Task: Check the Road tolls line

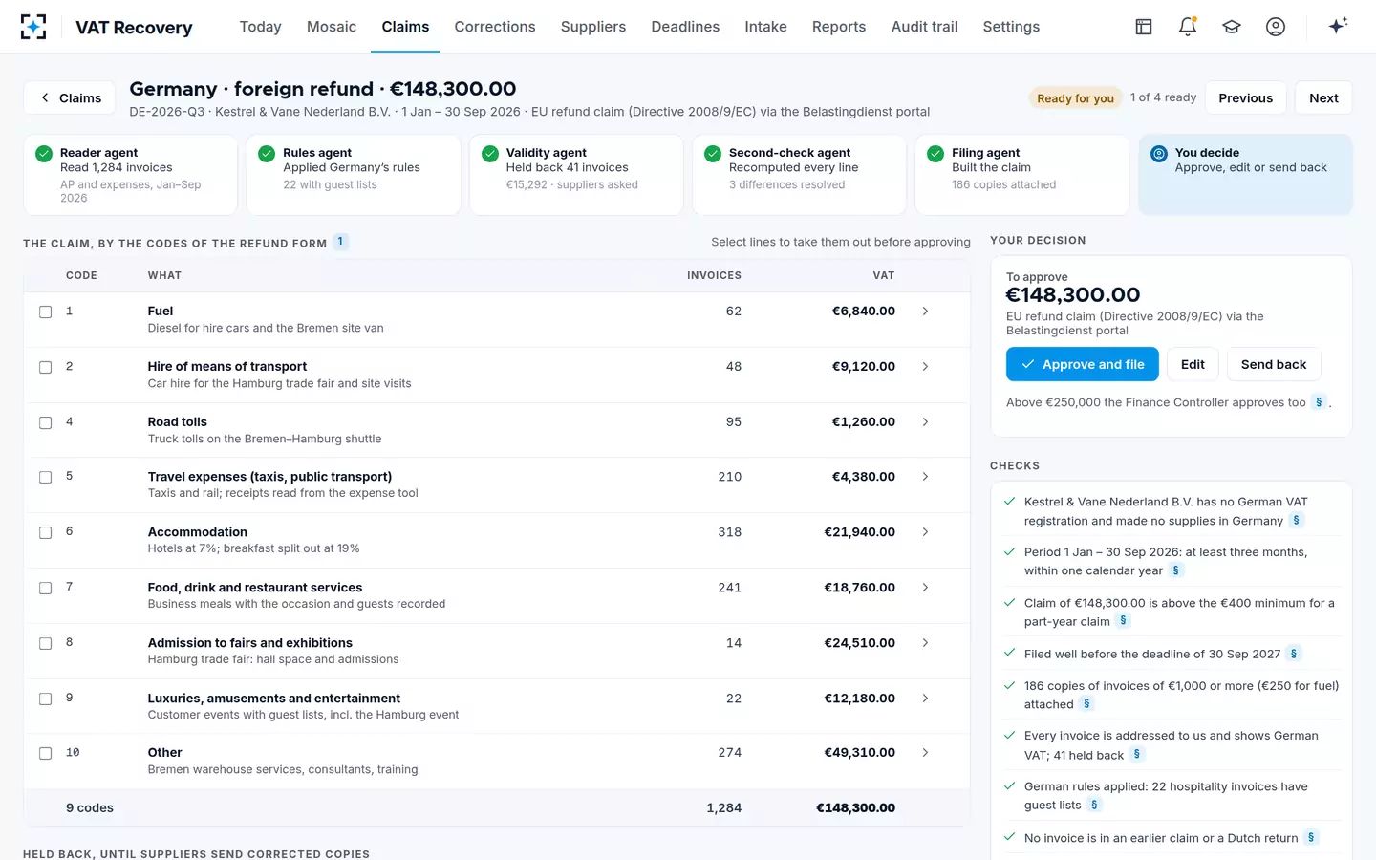Action: (x=45, y=423)
